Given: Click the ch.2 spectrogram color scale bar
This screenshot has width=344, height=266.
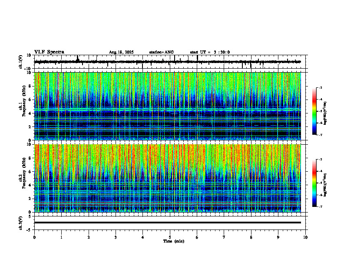Looking at the screenshot, I should (x=314, y=183).
